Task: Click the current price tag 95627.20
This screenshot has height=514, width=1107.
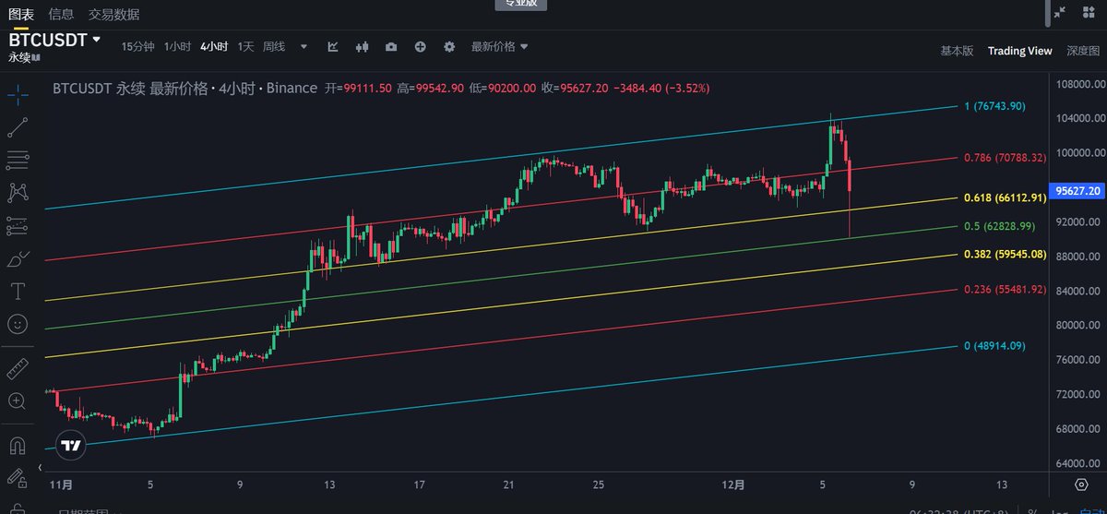Action: pos(1078,191)
